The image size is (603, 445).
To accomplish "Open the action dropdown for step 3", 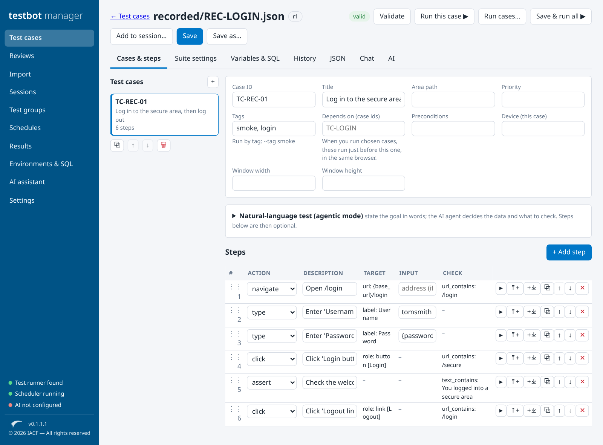I will click(x=272, y=336).
